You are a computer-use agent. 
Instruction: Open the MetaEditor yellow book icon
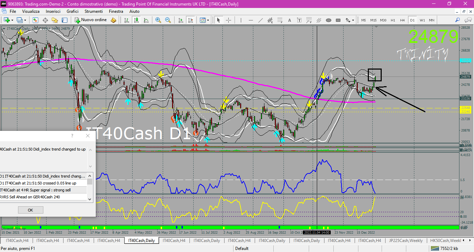pyautogui.click(x=113, y=20)
